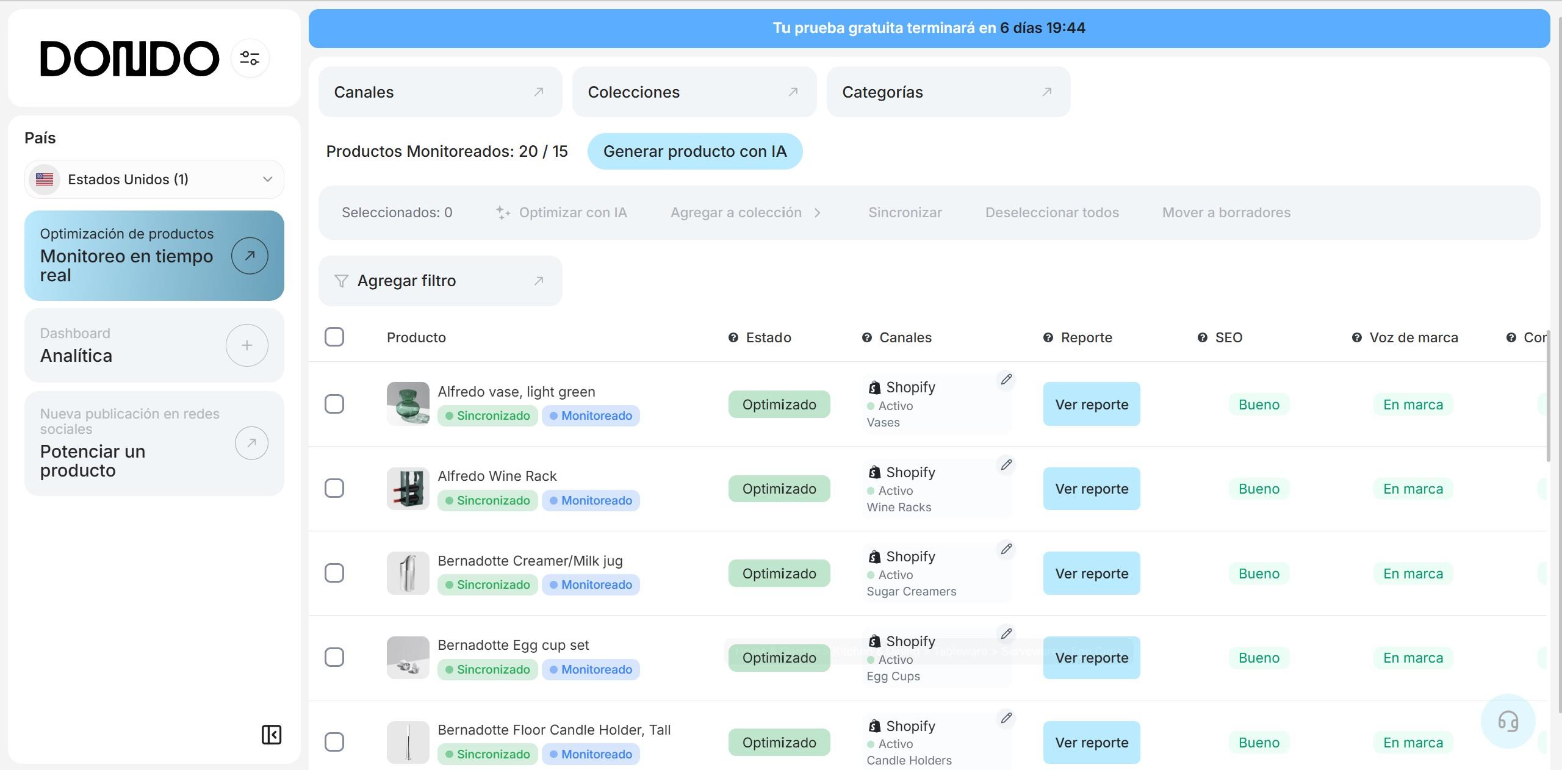The height and width of the screenshot is (770, 1562).
Task: Edit channels pencil icon for Alfredo vase
Action: [1006, 380]
